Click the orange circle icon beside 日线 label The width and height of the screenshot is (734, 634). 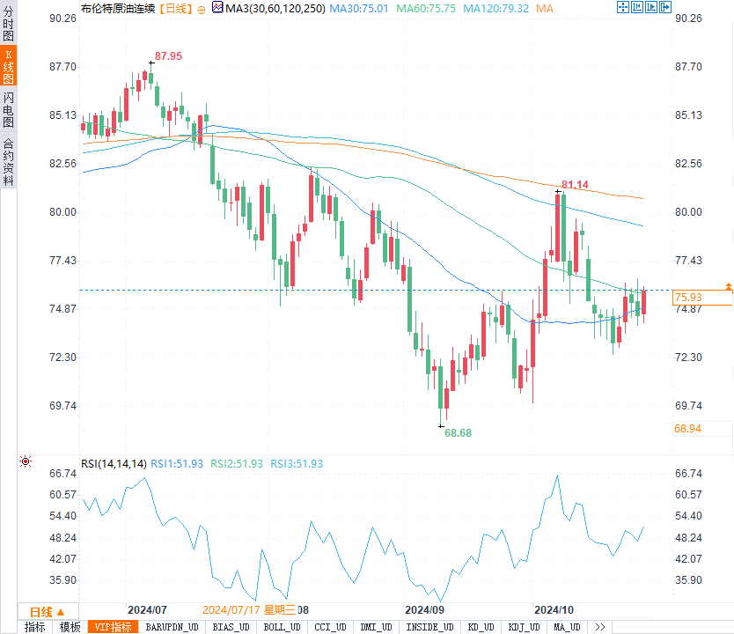[x=202, y=9]
